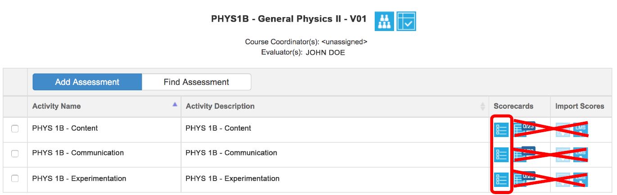Open the grid scorecard icon in Experimentation row

524,179
